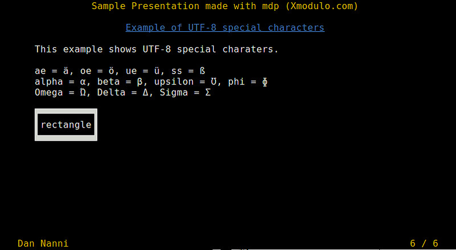The width and height of the screenshot is (456, 250).
Task: Click the Greek beta symbol β
Action: coord(140,82)
